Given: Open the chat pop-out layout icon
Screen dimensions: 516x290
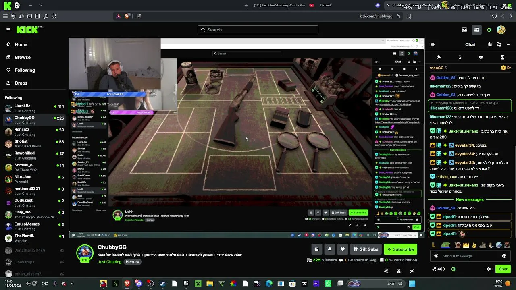Looking at the screenshot, I should click(490, 44).
